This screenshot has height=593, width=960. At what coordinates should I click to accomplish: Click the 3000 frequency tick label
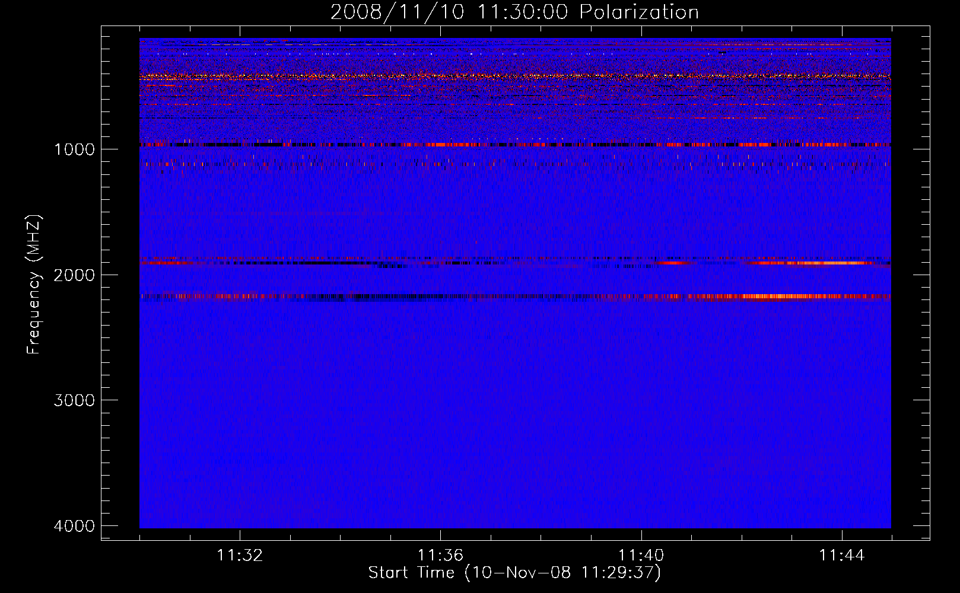pyautogui.click(x=74, y=400)
